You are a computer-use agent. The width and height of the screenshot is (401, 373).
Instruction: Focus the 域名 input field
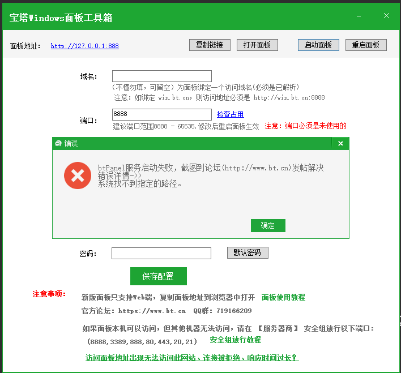[162, 76]
